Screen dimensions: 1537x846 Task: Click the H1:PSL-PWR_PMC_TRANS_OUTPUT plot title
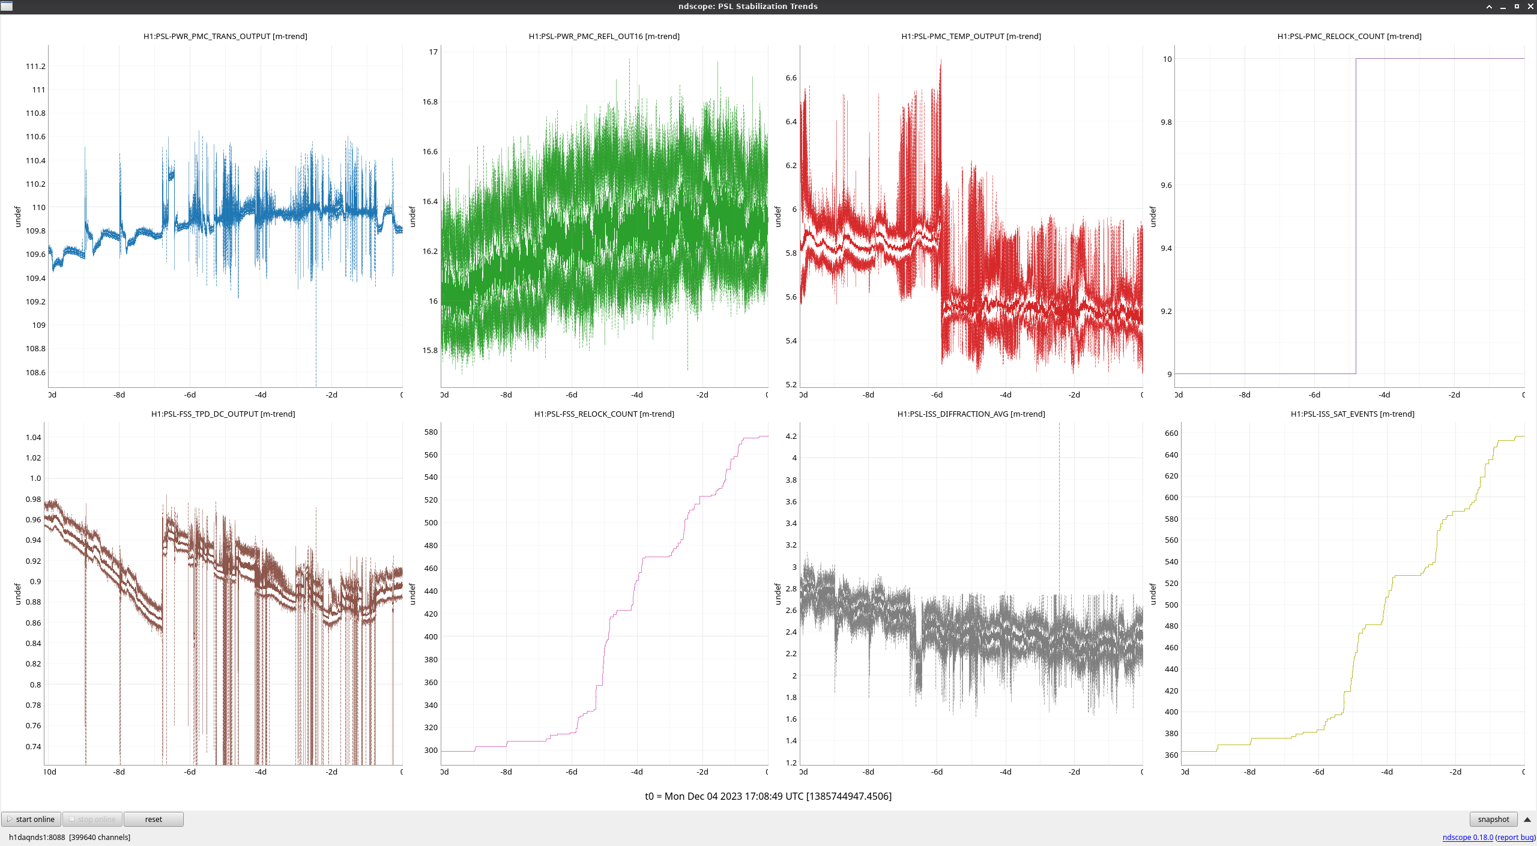(225, 36)
